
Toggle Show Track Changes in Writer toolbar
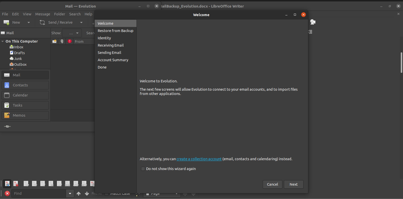pyautogui.click(x=8, y=184)
